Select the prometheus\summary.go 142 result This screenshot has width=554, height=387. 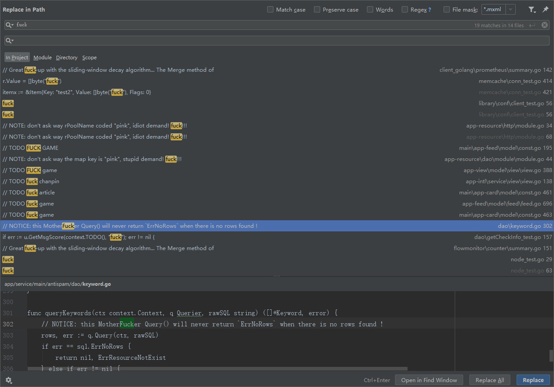pyautogui.click(x=277, y=70)
